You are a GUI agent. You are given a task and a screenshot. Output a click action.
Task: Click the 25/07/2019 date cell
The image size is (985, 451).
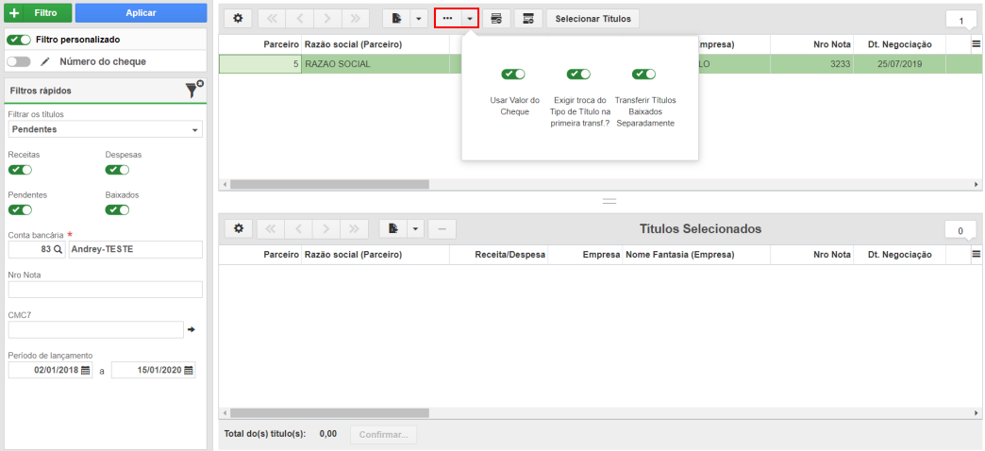pos(899,64)
